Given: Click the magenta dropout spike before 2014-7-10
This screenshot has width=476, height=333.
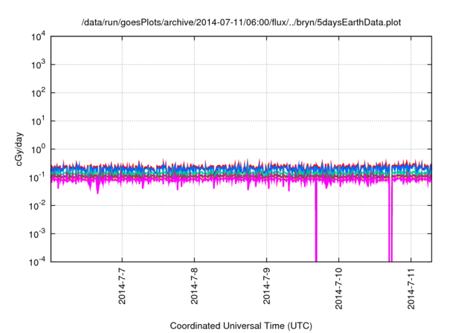Looking at the screenshot, I should tap(316, 222).
